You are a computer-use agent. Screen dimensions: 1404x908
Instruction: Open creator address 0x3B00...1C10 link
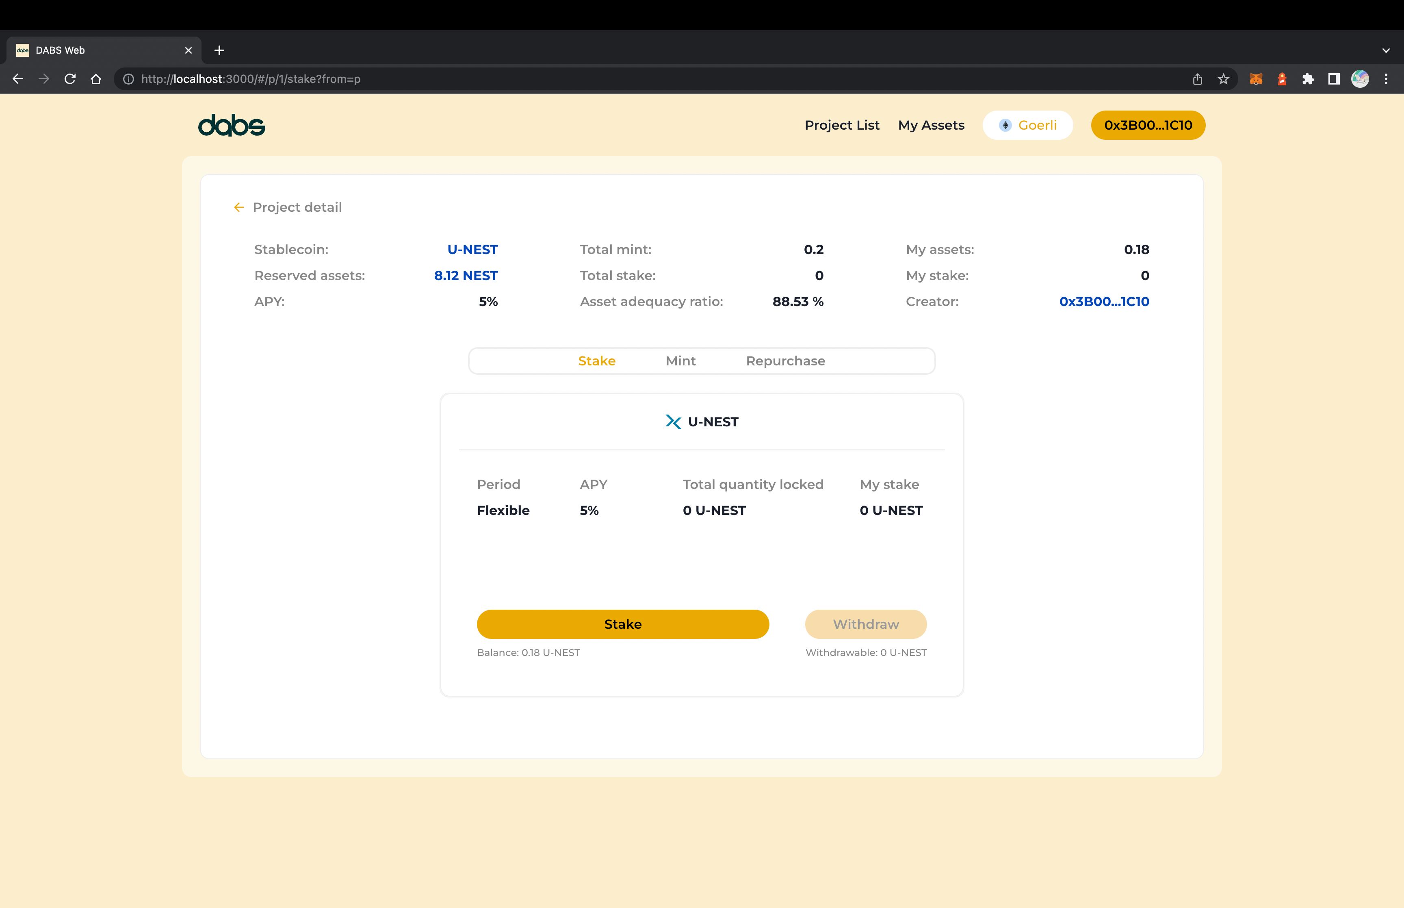click(1104, 302)
